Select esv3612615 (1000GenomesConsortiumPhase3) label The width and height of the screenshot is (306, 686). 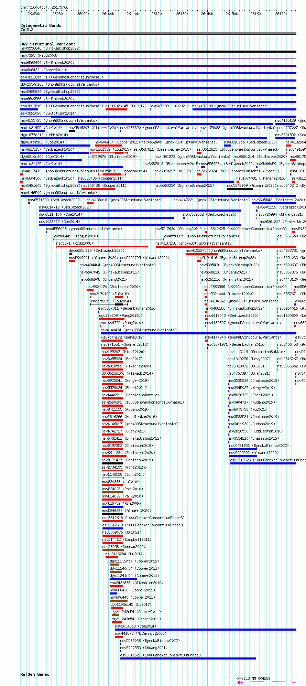coord(62,77)
